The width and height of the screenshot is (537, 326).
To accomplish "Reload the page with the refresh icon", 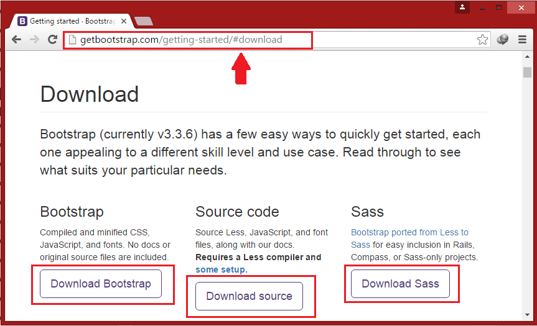I will tap(52, 39).
